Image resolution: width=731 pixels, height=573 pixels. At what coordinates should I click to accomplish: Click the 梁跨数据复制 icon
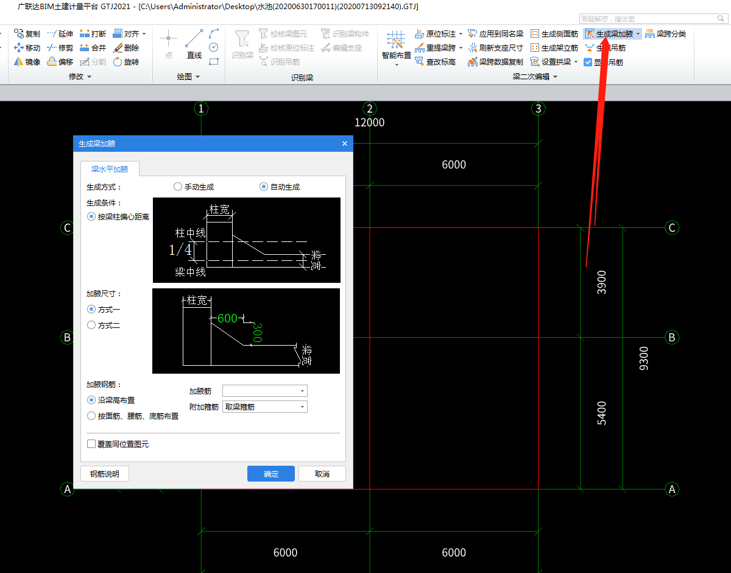(x=473, y=62)
